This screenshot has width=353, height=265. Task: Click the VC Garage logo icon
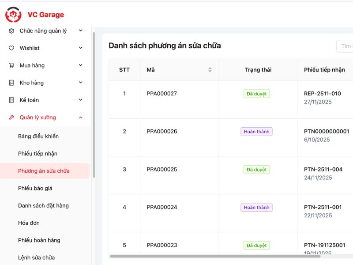[x=13, y=15]
